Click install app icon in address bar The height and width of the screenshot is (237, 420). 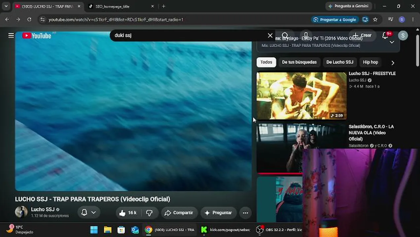tap(365, 19)
